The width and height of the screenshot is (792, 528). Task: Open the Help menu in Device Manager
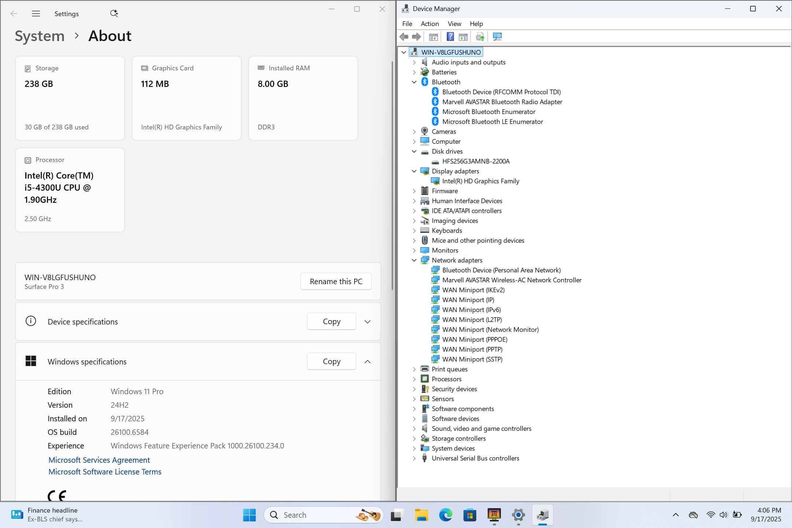[476, 24]
